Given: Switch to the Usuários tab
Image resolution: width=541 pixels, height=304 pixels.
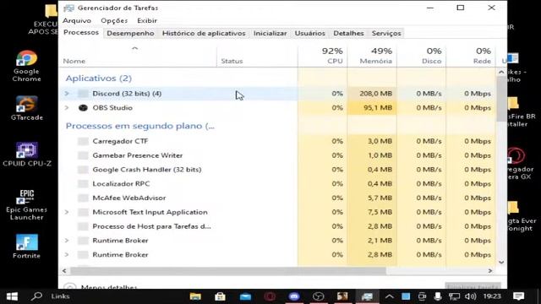Looking at the screenshot, I should (310, 33).
